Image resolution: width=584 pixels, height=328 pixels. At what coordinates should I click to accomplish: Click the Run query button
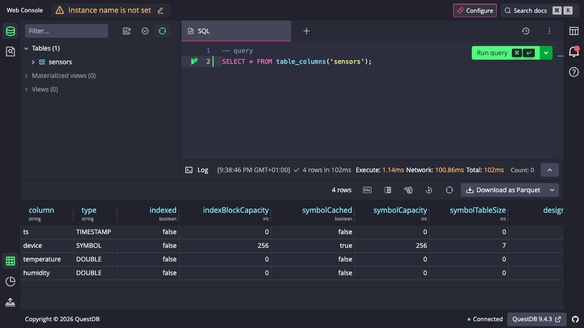(506, 53)
